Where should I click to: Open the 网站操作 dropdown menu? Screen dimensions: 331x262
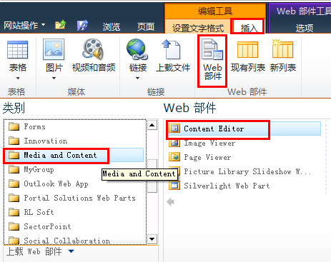24,25
